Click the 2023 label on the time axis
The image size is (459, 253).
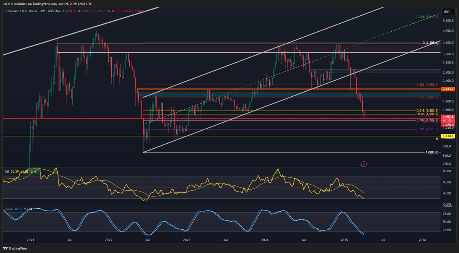(187, 240)
